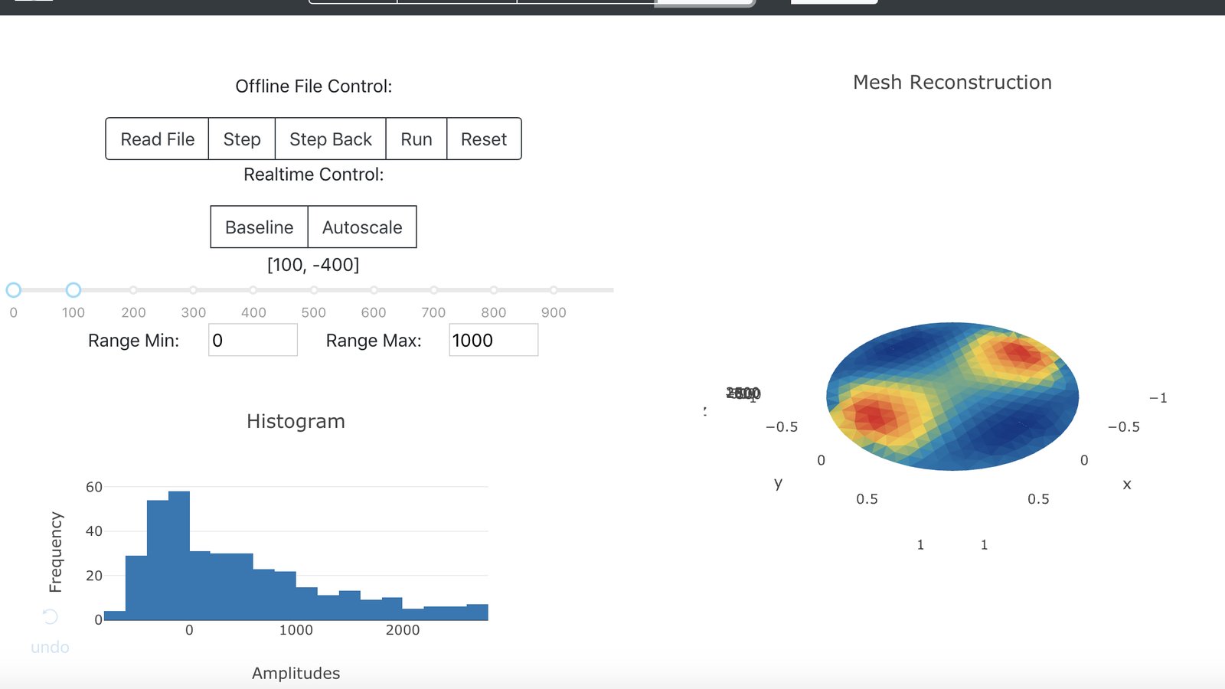This screenshot has width=1225, height=689.
Task: Click the 300 mark on range slider
Action: (194, 290)
